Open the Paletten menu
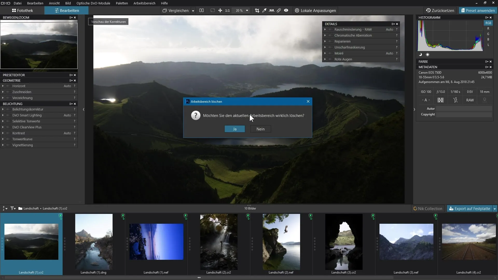Screen dimensions: 498x280 coord(122,3)
